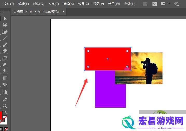Open Adobe Stock via St icon
This screenshot has width=186, height=131.
[x=155, y=4]
